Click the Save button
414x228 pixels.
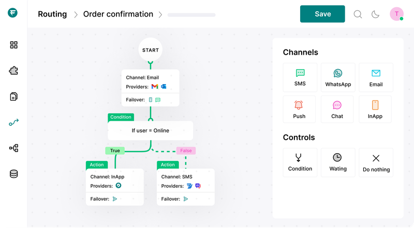tap(322, 14)
